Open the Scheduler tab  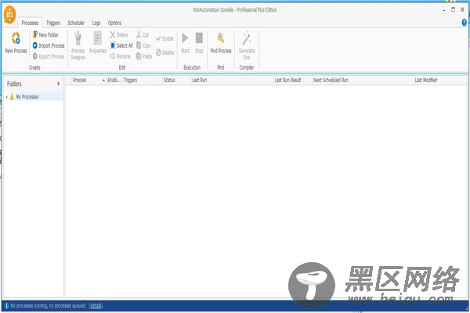pos(76,23)
